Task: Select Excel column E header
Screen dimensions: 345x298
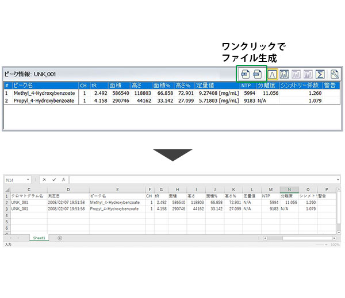Action: tap(117, 189)
